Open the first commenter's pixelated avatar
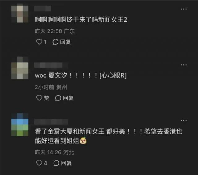 [x=20, y=13]
